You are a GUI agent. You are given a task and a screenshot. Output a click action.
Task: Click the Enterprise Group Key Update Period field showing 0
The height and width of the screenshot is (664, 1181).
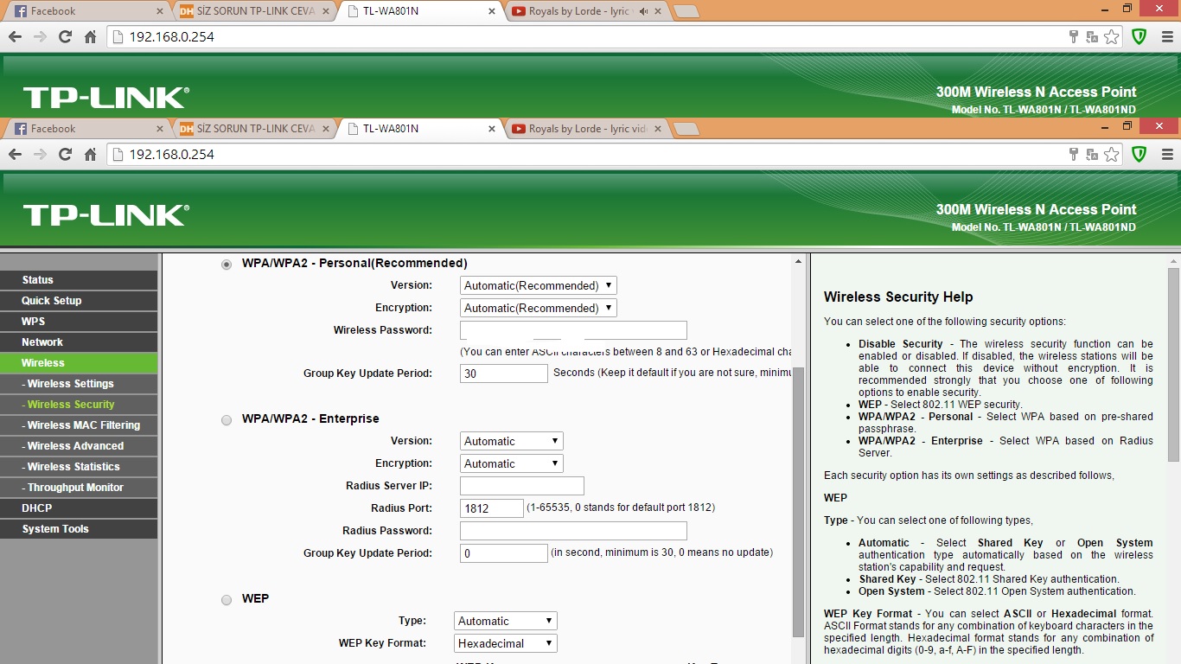coord(504,553)
